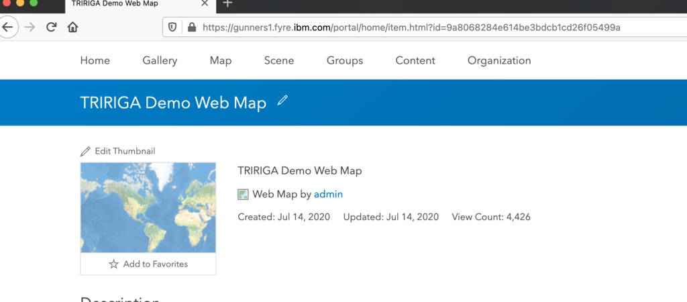Screen dimensions: 687x302
Task: Click the blue banner title TRIRIGA Demo Web Map
Action: pos(173,103)
